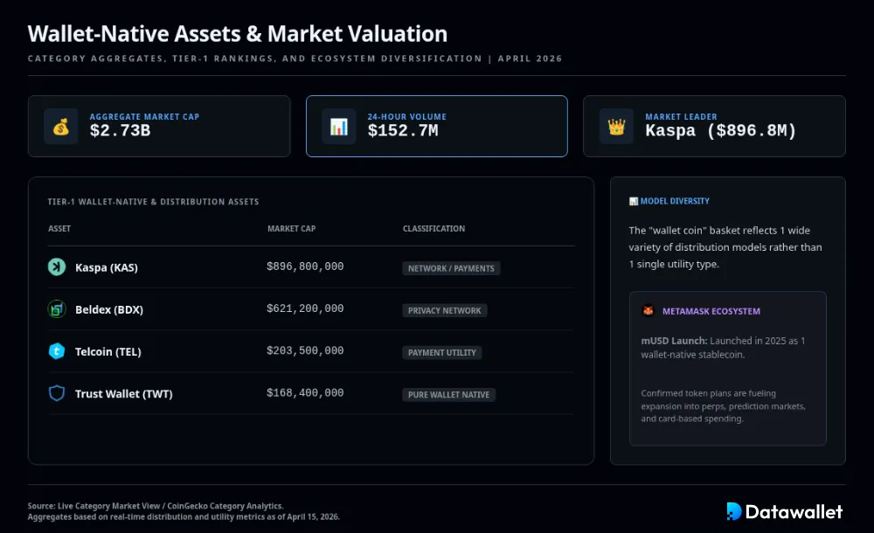Click the PAYMENT UTILITY tag

tap(441, 352)
